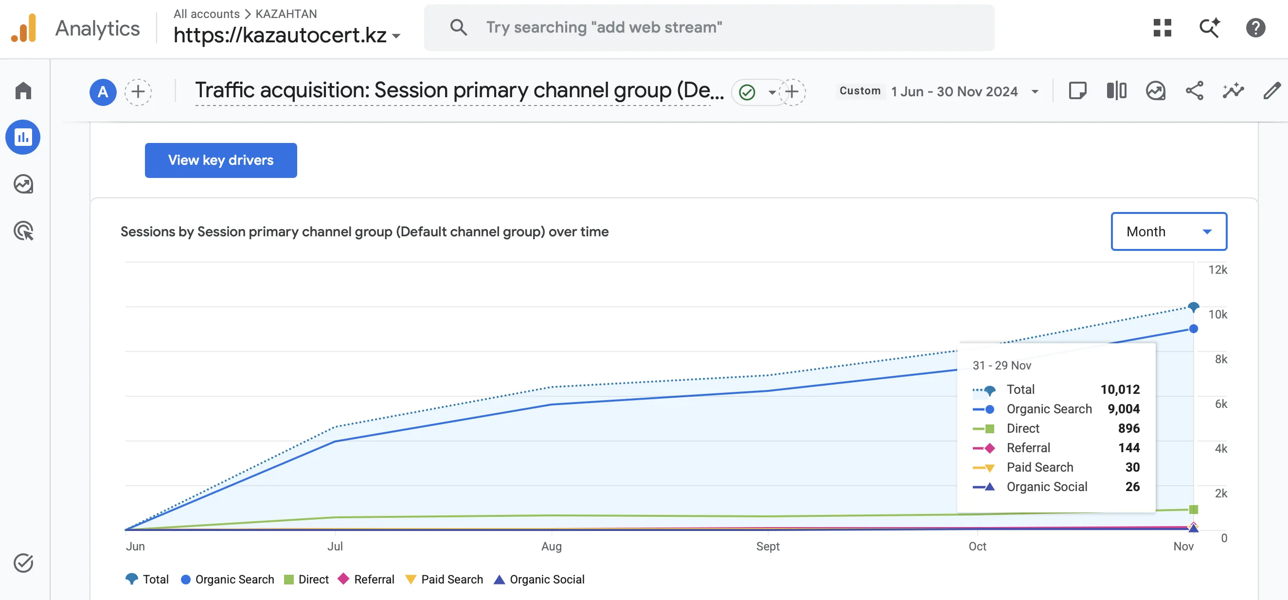Image resolution: width=1288 pixels, height=600 pixels.
Task: Click the All accounts breadcrumb
Action: 207,14
